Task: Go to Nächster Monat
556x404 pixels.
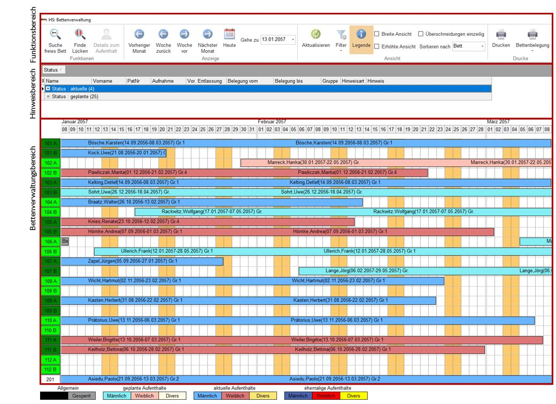Action: point(207,35)
